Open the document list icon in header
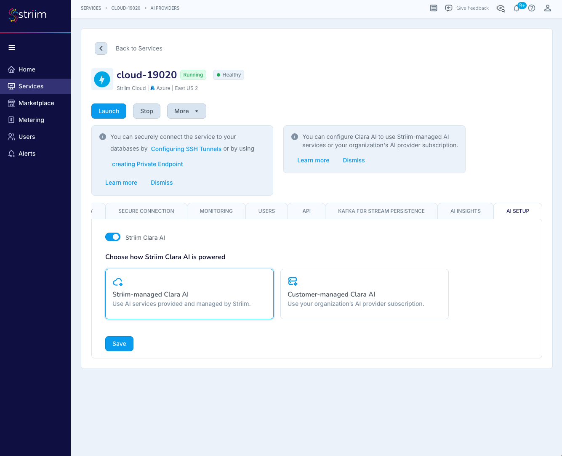 [x=434, y=8]
